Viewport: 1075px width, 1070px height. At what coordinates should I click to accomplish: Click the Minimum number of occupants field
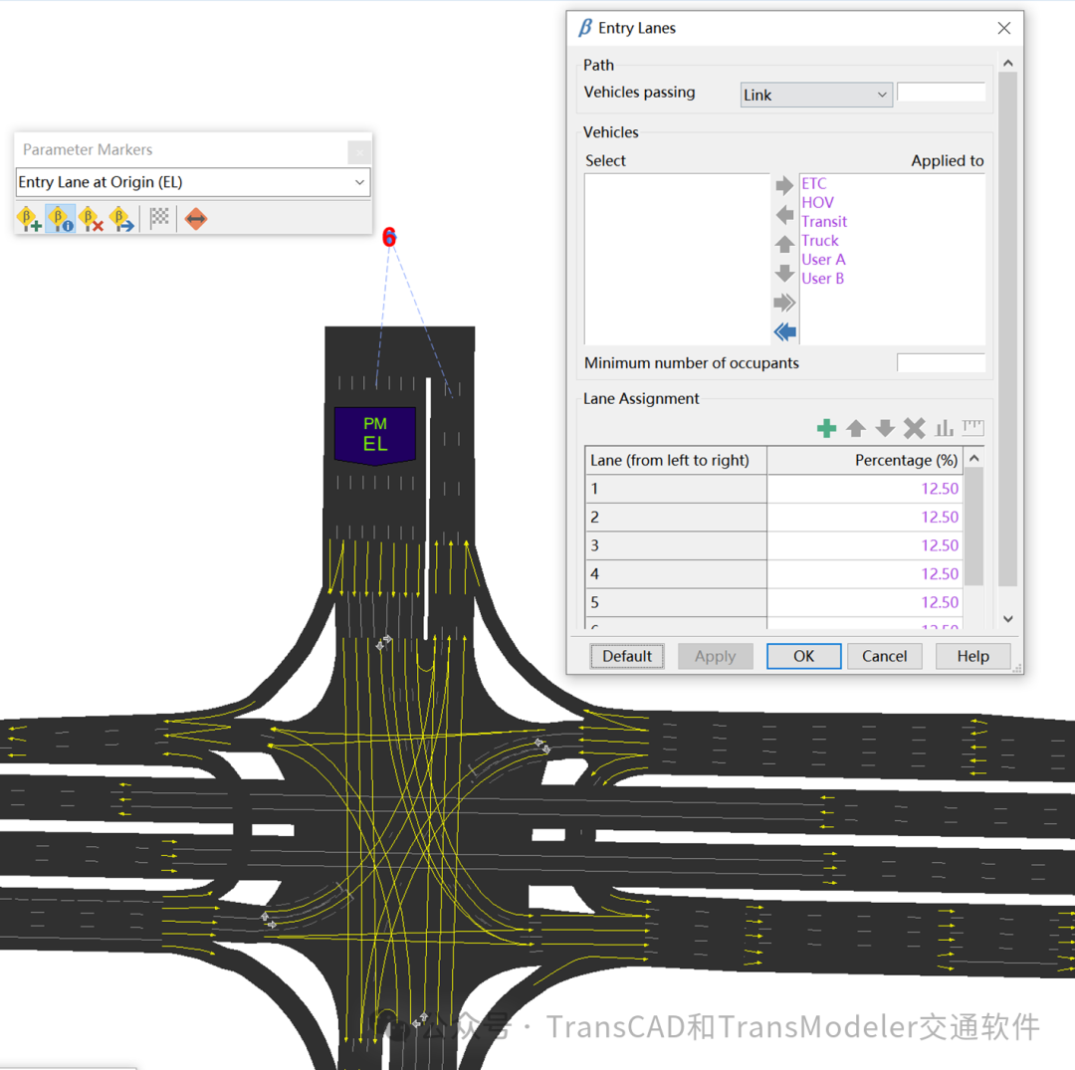click(x=941, y=362)
